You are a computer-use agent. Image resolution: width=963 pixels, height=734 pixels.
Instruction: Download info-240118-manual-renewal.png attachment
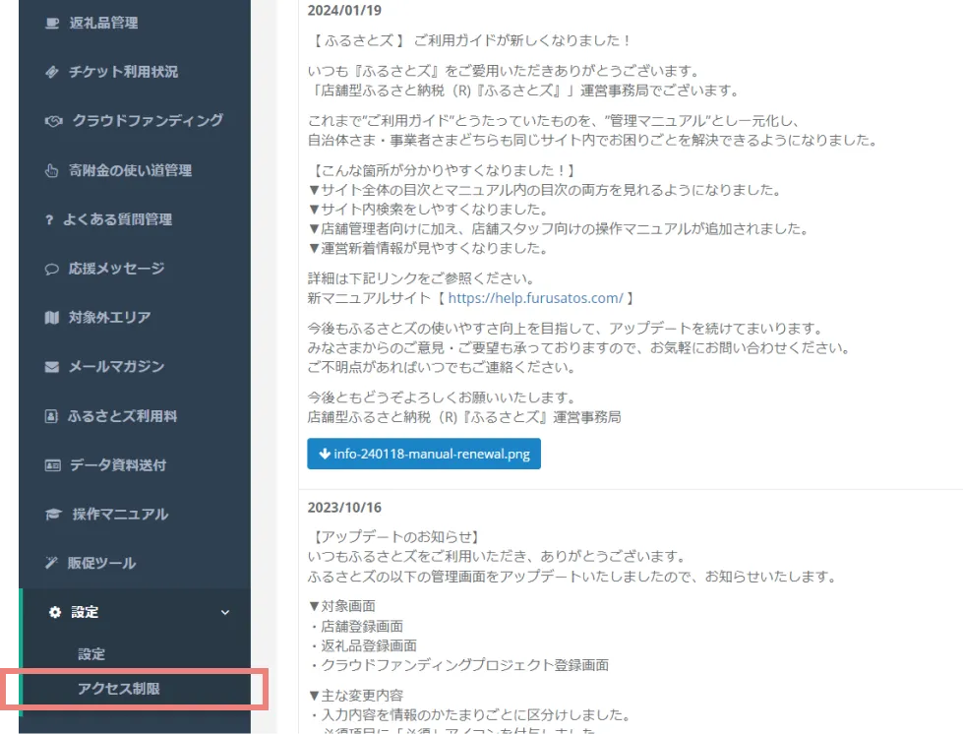[424, 455]
